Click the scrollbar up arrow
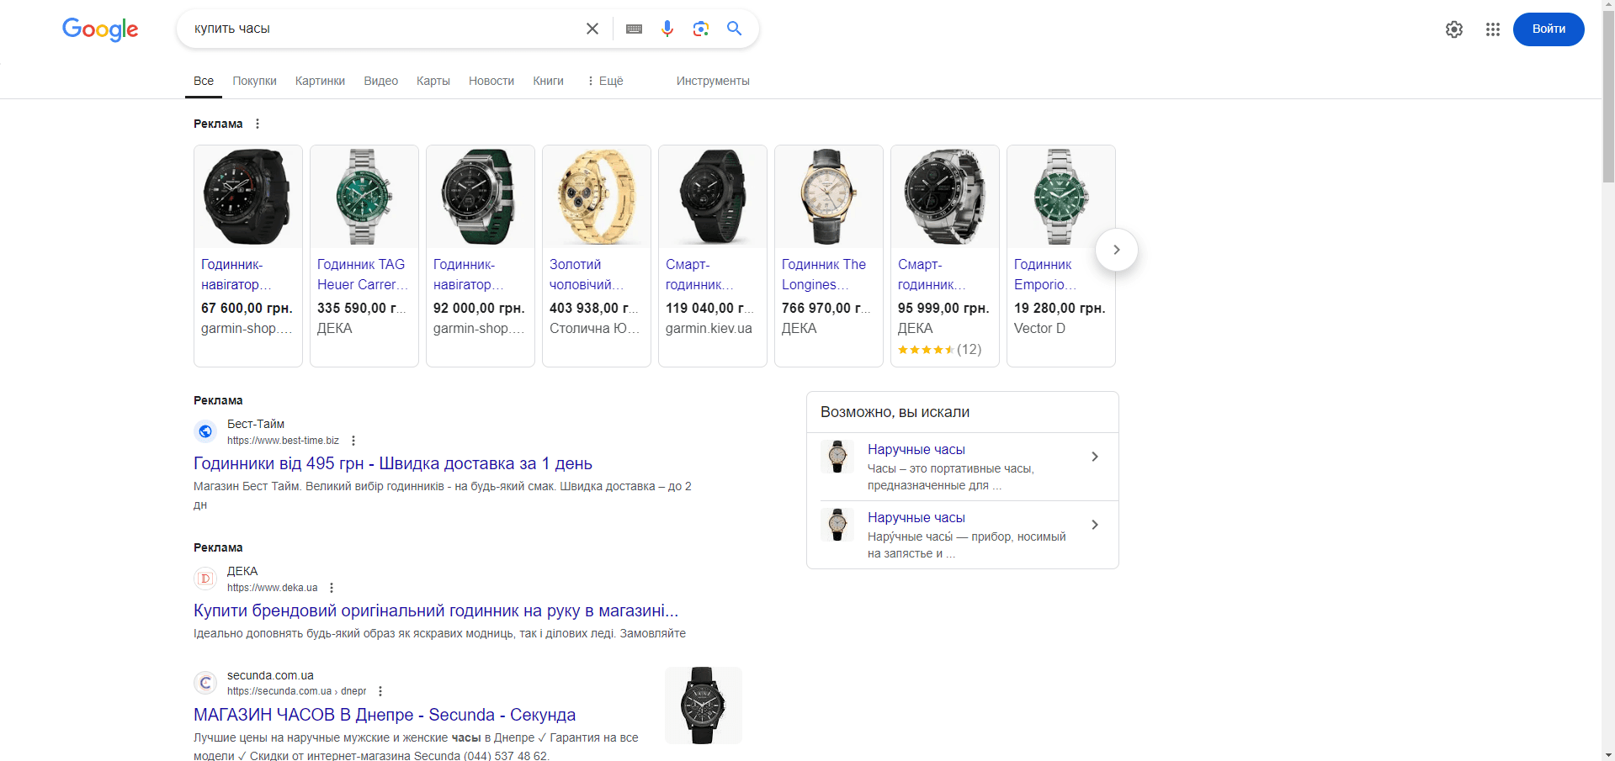1615x761 pixels. 1608,7
